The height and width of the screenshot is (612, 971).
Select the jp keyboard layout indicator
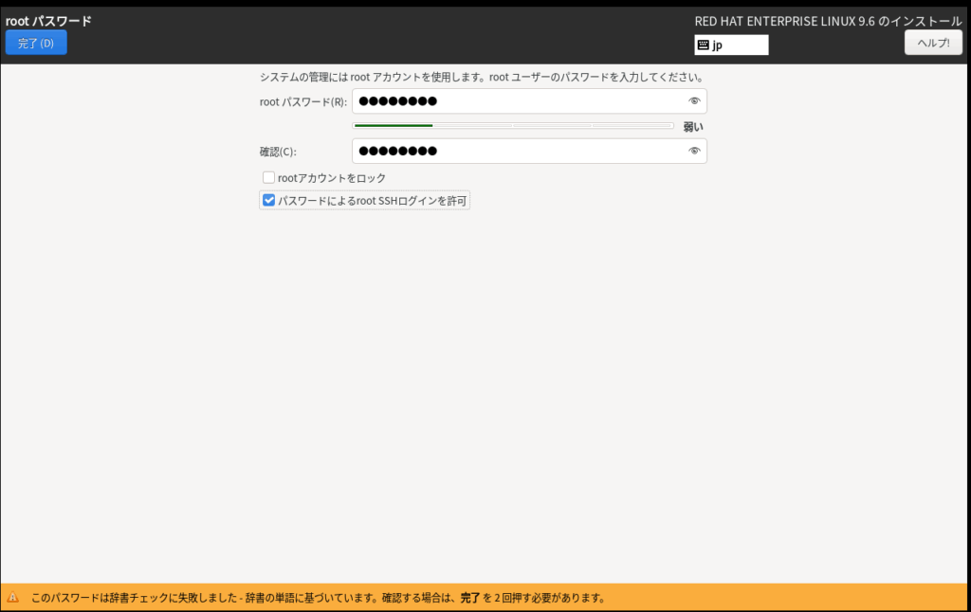(x=731, y=45)
